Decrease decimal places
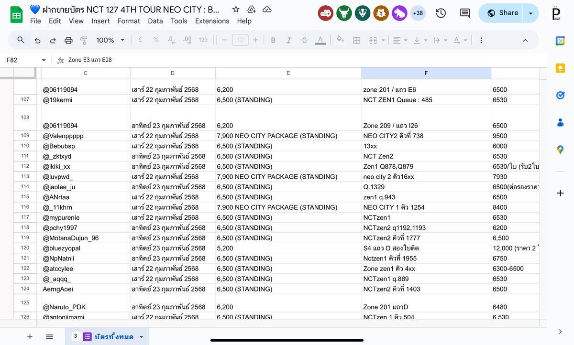The width and height of the screenshot is (574, 345). pos(171,40)
